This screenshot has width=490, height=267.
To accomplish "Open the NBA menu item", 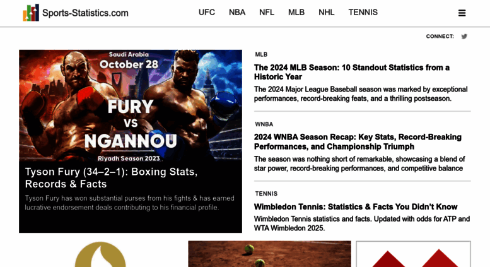I will click(x=237, y=12).
